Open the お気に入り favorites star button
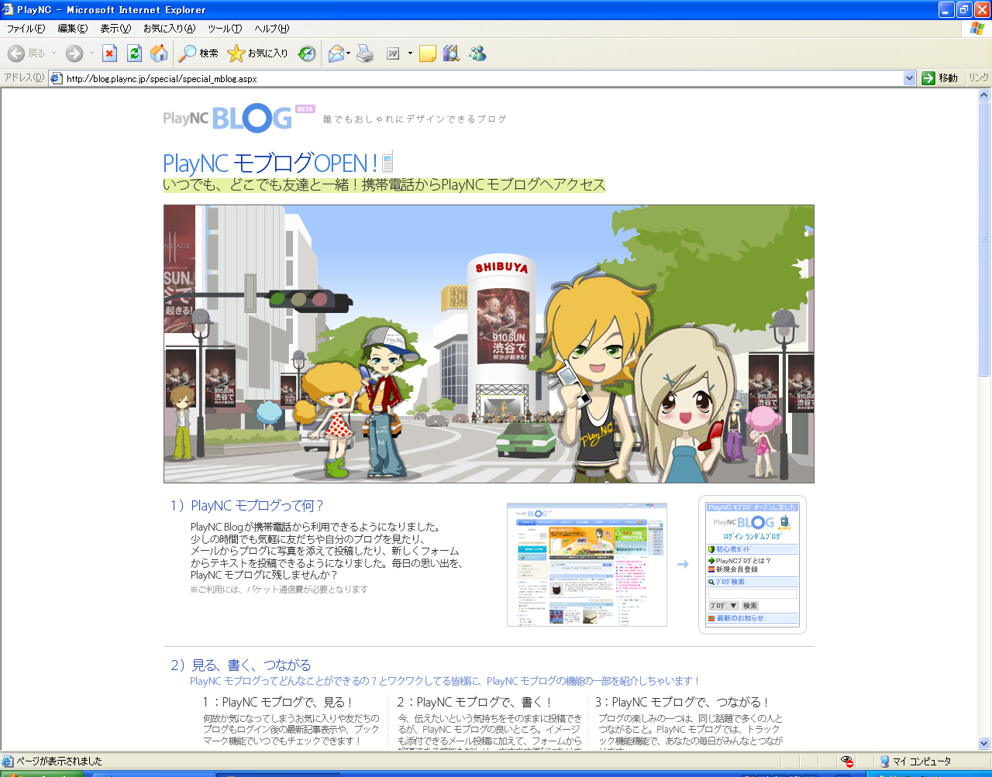This screenshot has width=992, height=777. (257, 53)
